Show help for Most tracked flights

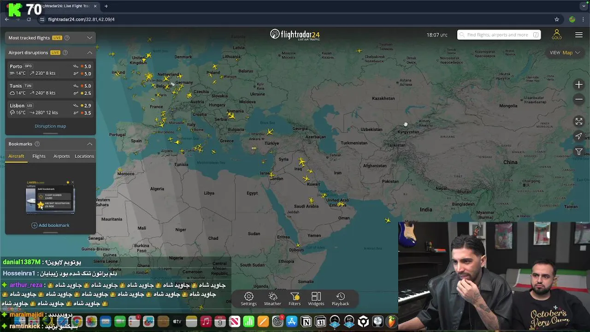pyautogui.click(x=67, y=38)
